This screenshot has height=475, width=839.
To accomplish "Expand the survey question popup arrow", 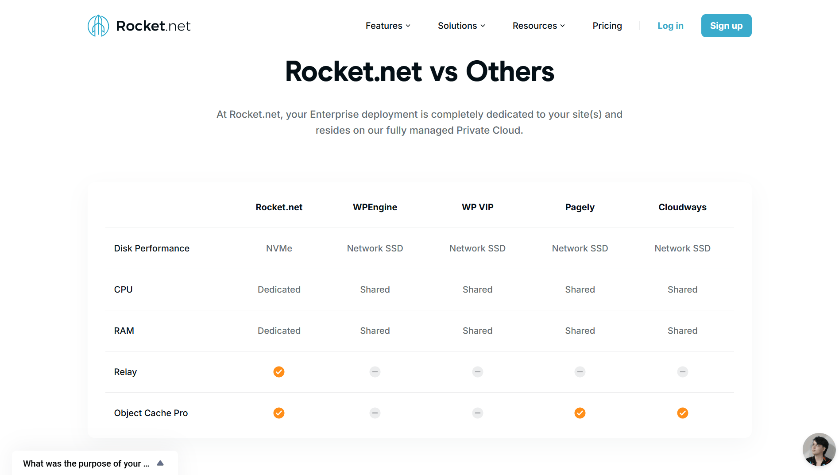I will pyautogui.click(x=160, y=463).
